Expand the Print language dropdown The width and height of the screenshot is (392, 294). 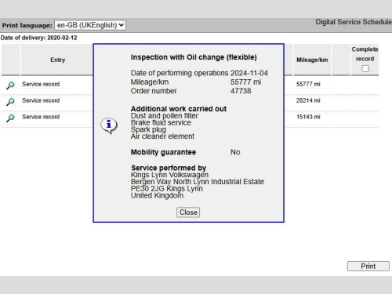tap(90, 25)
